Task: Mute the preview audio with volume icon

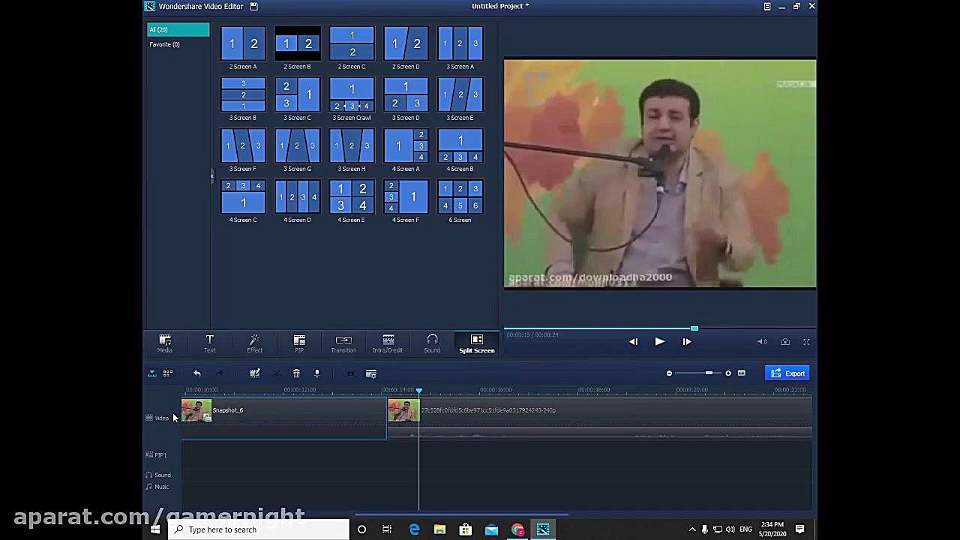Action: click(x=762, y=341)
